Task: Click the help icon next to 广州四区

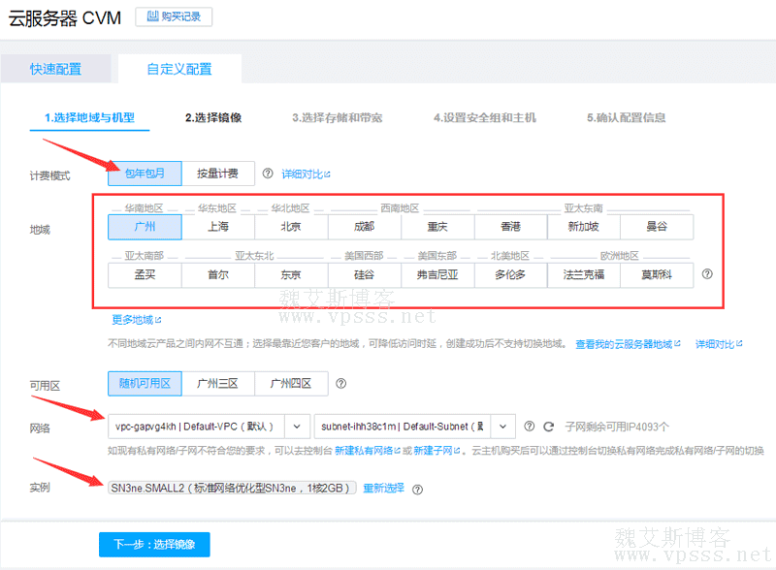Action: 340,384
